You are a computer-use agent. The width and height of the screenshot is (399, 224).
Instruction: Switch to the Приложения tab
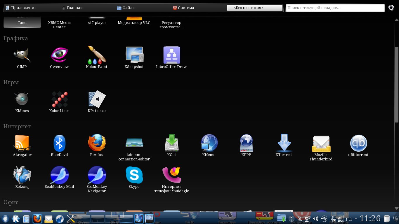(21, 8)
